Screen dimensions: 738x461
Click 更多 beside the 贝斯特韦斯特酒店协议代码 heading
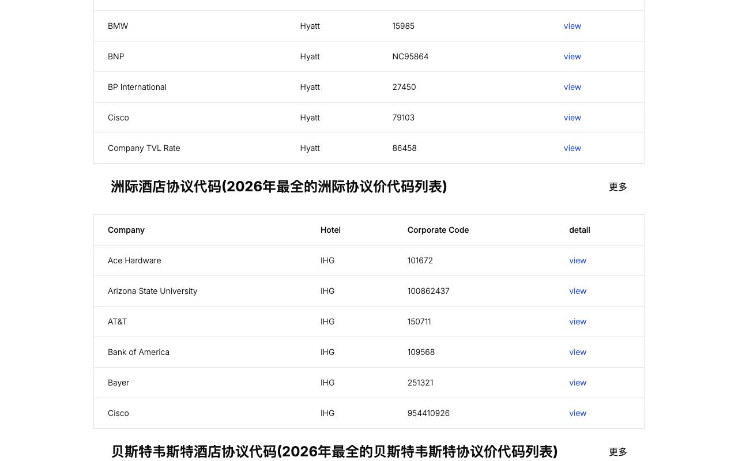click(x=618, y=452)
